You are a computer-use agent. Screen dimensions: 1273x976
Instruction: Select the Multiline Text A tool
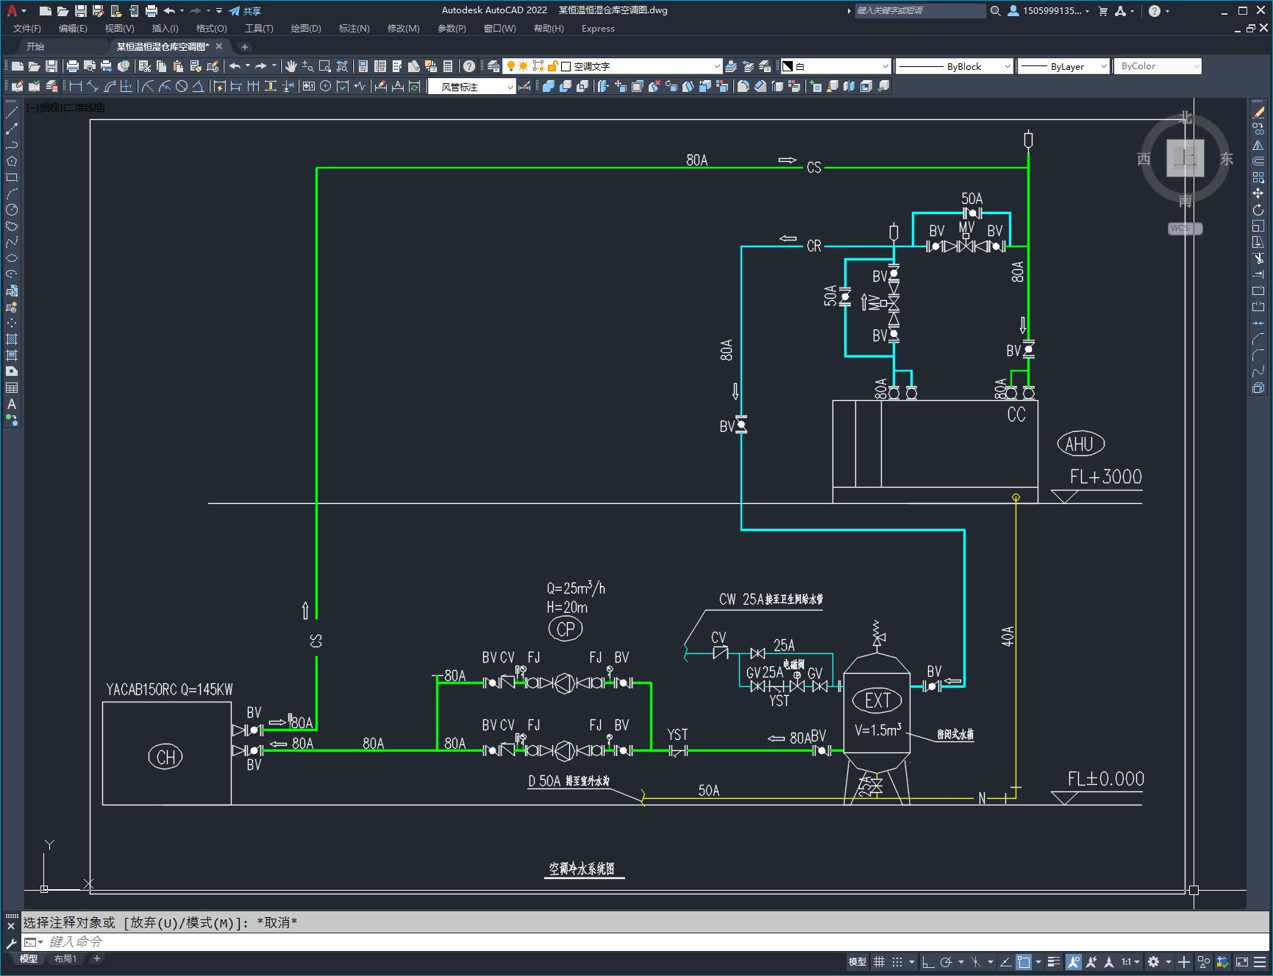tap(12, 404)
